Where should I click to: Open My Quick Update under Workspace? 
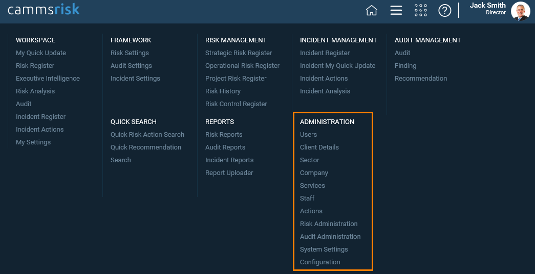[41, 53]
